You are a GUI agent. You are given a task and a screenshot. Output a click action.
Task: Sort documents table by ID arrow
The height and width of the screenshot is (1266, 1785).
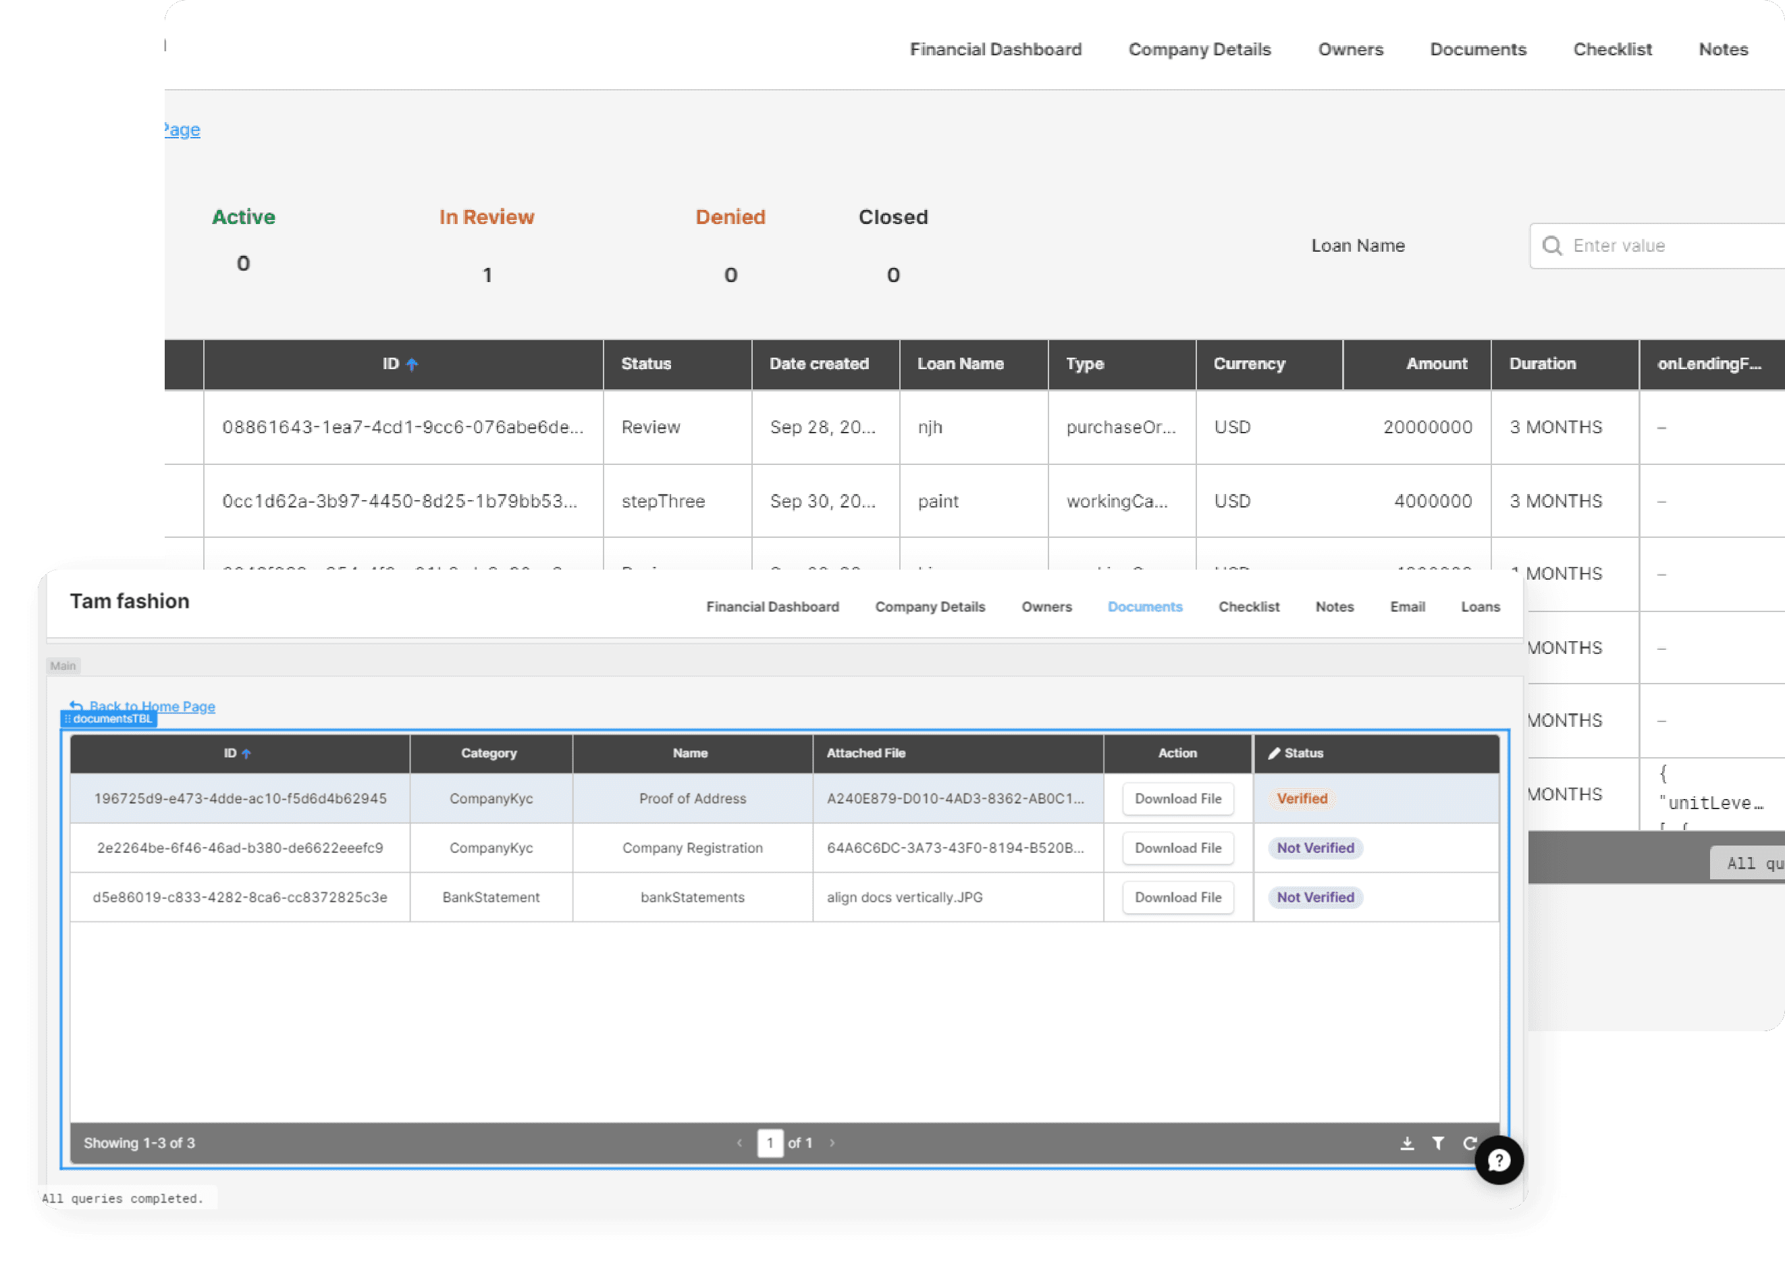246,754
